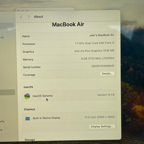The height and width of the screenshot is (144, 144).
Task: Click the macOS section heading
Action: click(x=28, y=87)
